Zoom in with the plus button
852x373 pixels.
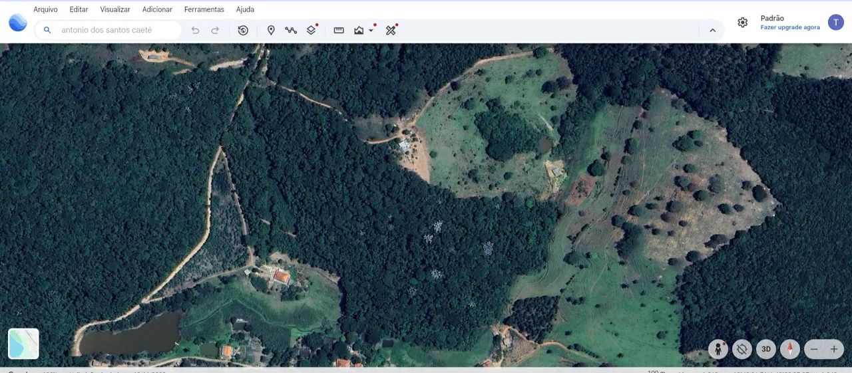click(x=834, y=349)
